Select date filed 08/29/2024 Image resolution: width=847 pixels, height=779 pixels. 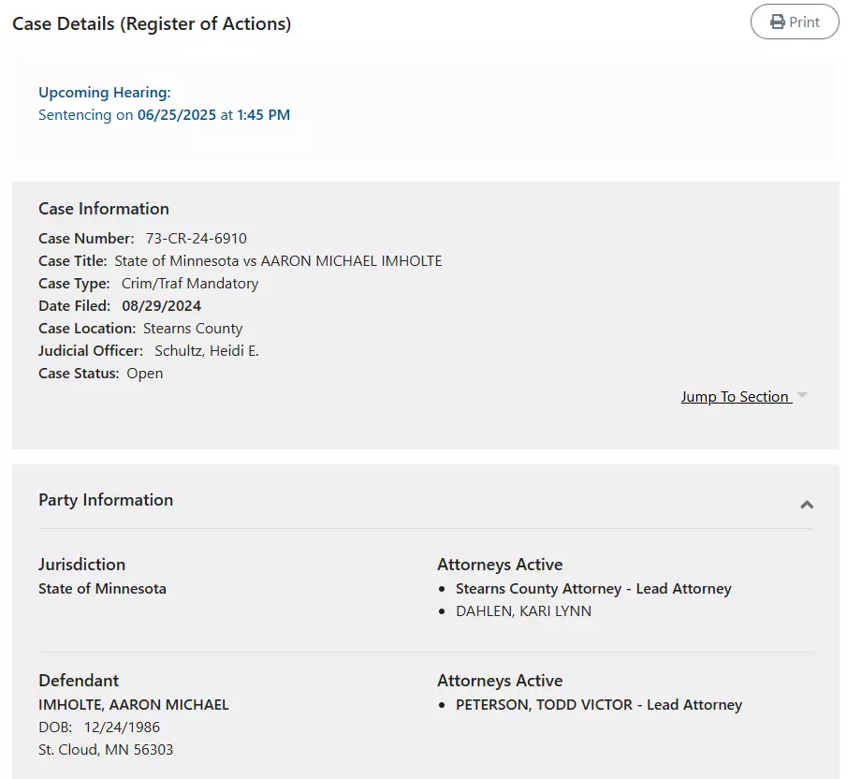162,306
